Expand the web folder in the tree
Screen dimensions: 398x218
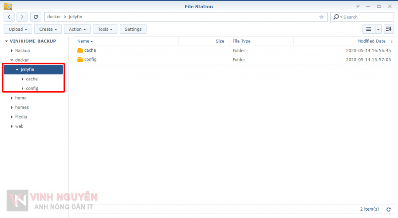pos(12,126)
